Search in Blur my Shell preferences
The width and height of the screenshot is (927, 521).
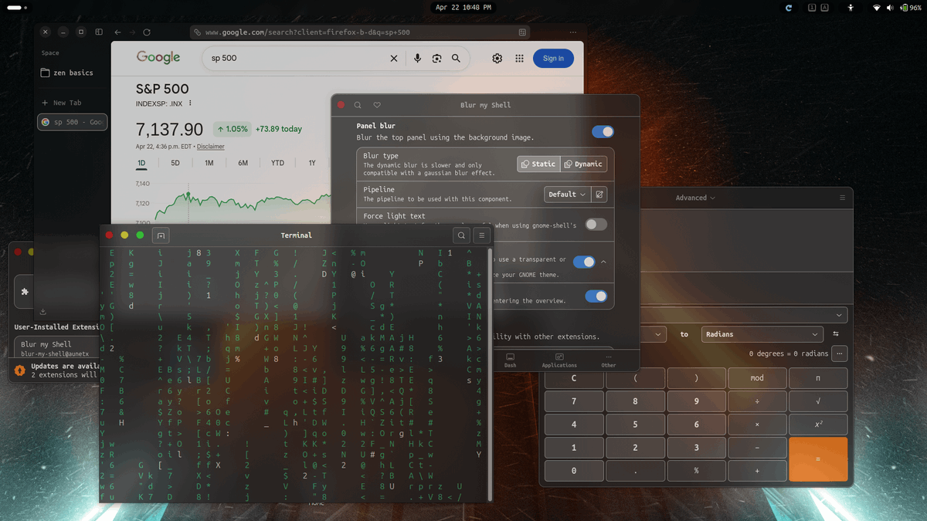pyautogui.click(x=358, y=105)
